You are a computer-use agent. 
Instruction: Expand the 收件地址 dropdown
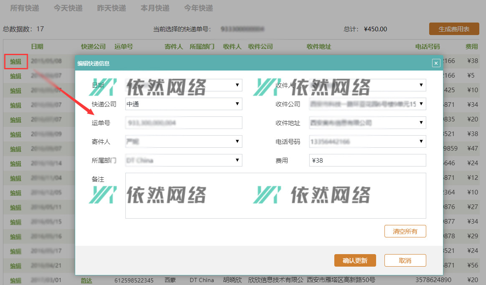pos(421,123)
